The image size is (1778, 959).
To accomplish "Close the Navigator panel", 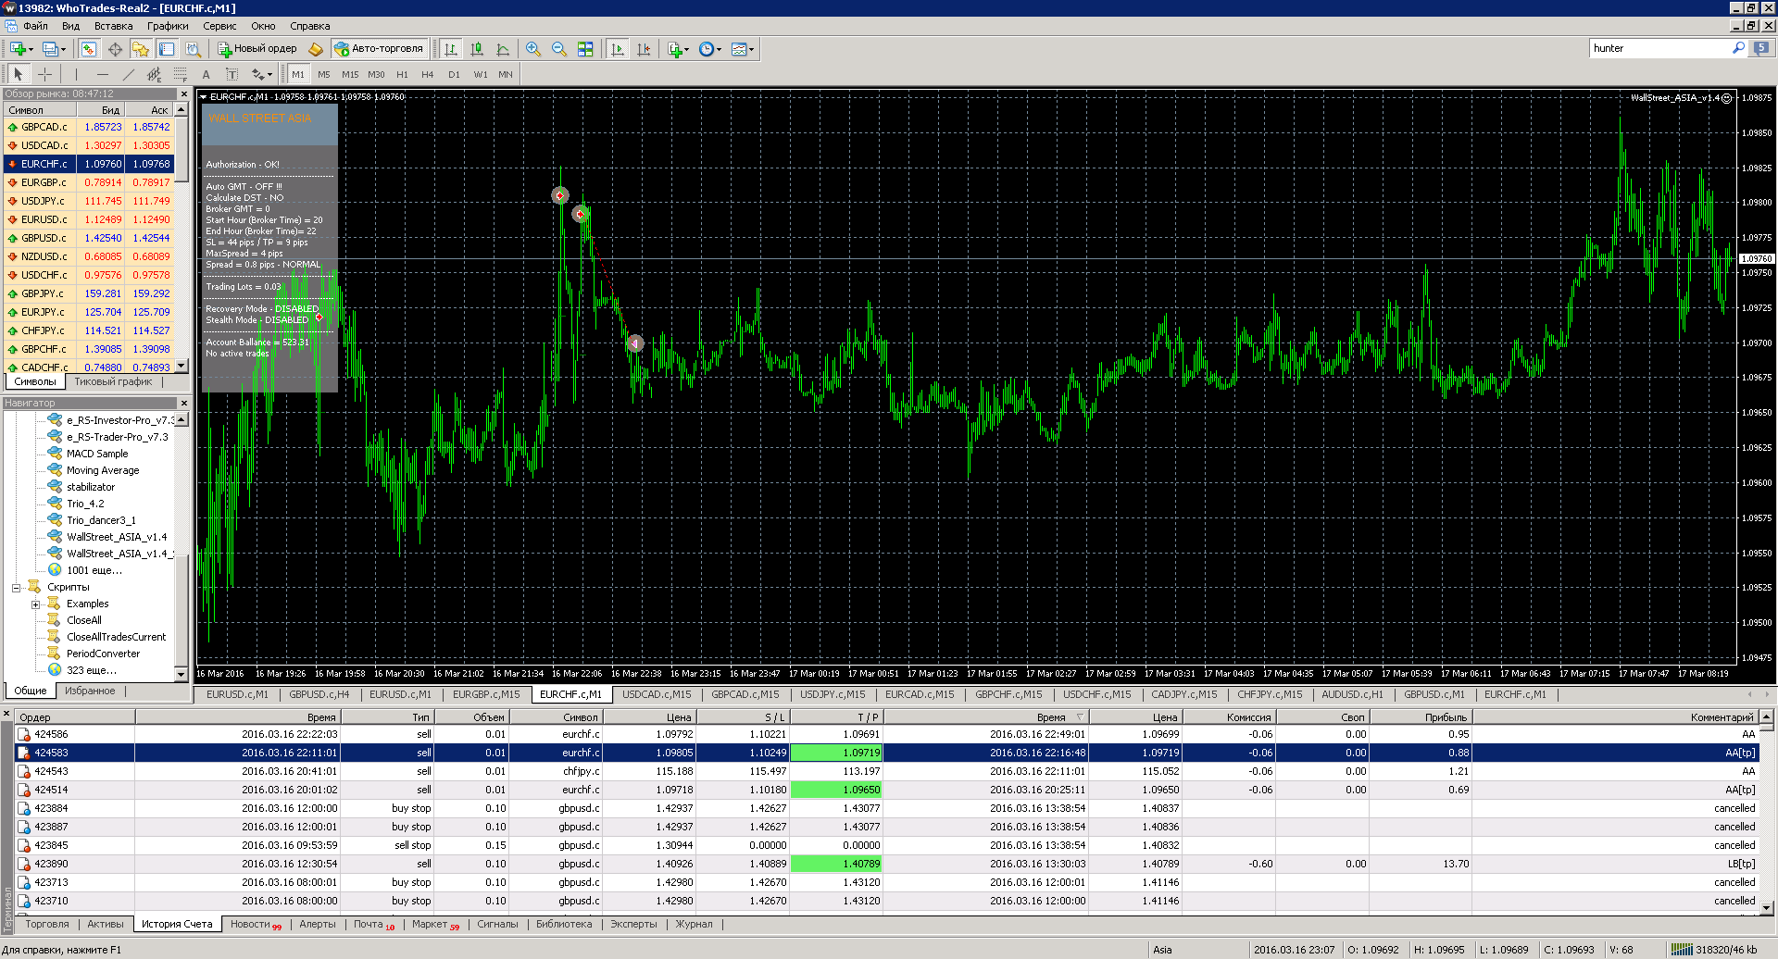I will coord(183,403).
